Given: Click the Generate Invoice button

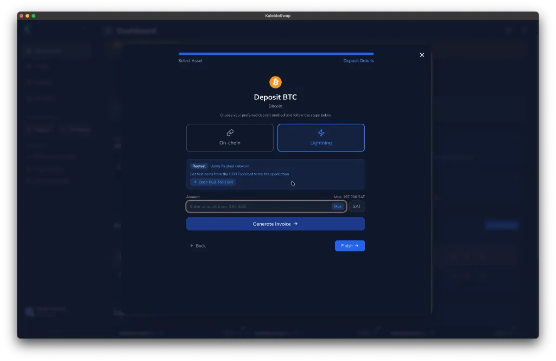Looking at the screenshot, I should click(275, 224).
